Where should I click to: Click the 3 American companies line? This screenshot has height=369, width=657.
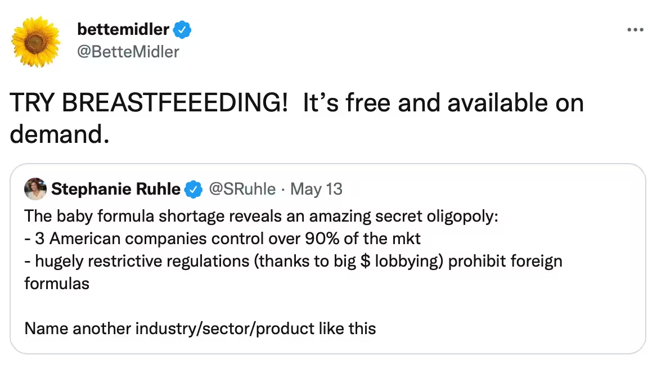pyautogui.click(x=222, y=238)
